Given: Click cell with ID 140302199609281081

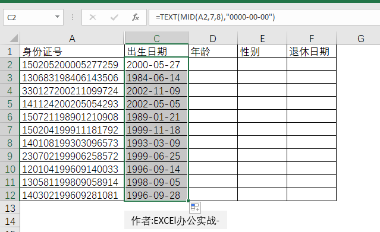Looking at the screenshot, I should pos(72,195).
